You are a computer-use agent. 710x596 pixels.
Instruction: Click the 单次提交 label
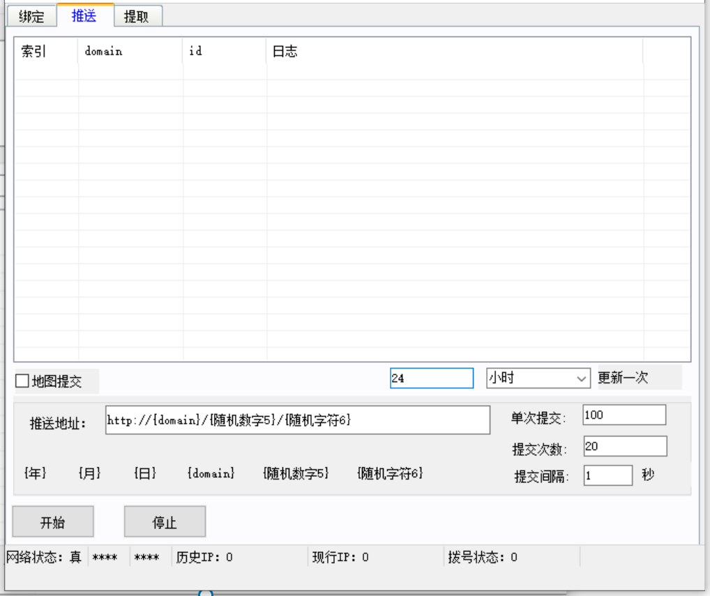pyautogui.click(x=538, y=418)
